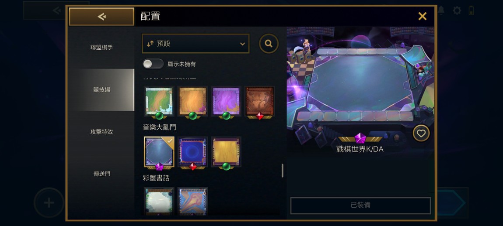Click the 已裝備 button
This screenshot has height=226, width=503.
click(360, 205)
